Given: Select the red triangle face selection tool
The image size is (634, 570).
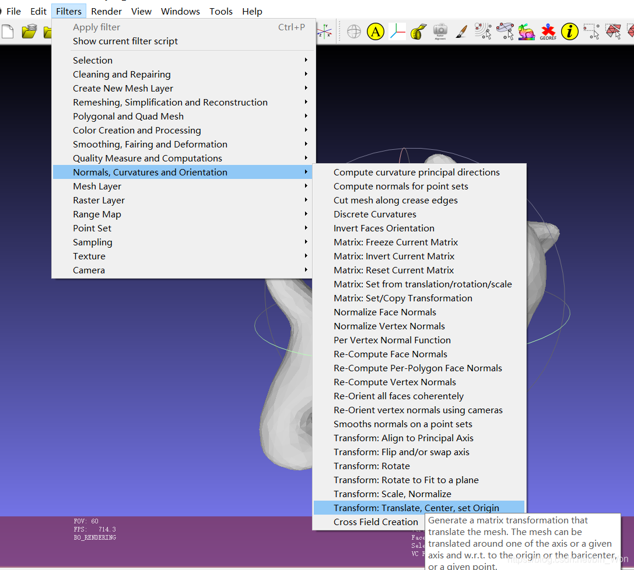Looking at the screenshot, I should point(613,31).
